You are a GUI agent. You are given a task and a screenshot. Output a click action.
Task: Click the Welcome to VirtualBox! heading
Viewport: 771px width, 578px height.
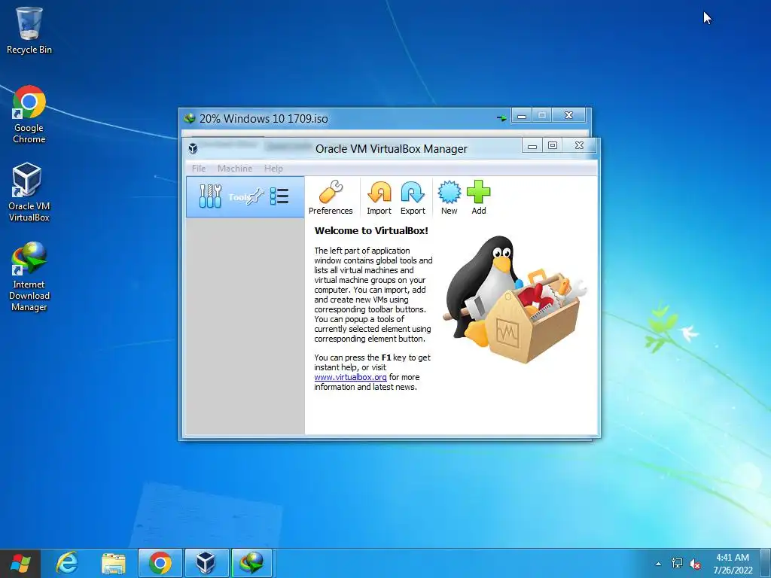(371, 230)
